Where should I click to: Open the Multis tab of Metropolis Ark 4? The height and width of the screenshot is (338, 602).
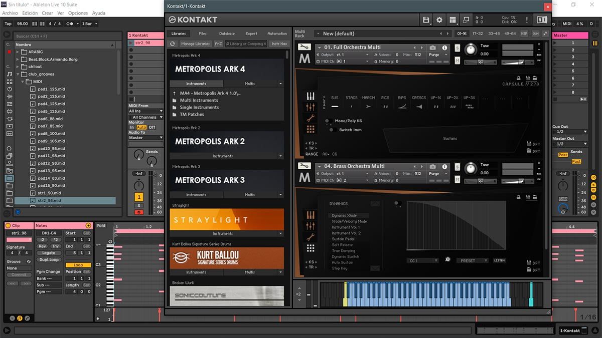click(250, 84)
